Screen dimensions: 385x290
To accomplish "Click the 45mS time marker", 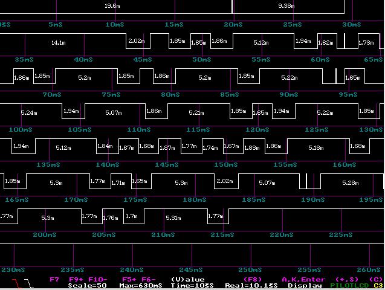I will click(143, 60).
